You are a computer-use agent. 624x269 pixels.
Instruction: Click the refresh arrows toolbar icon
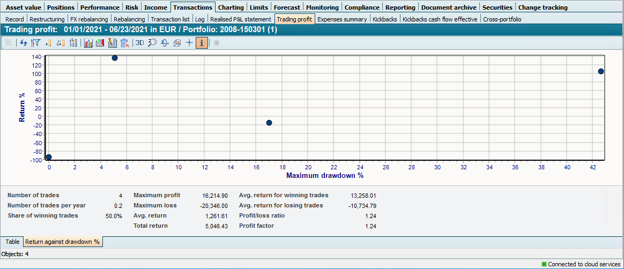[x=24, y=43]
